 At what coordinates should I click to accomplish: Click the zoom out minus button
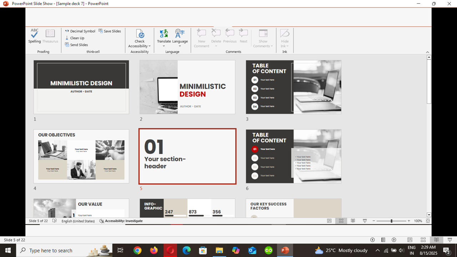tap(374, 221)
